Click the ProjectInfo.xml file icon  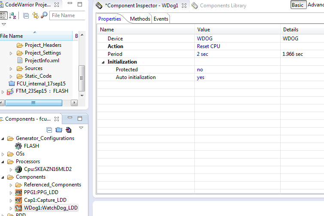tap(20, 61)
